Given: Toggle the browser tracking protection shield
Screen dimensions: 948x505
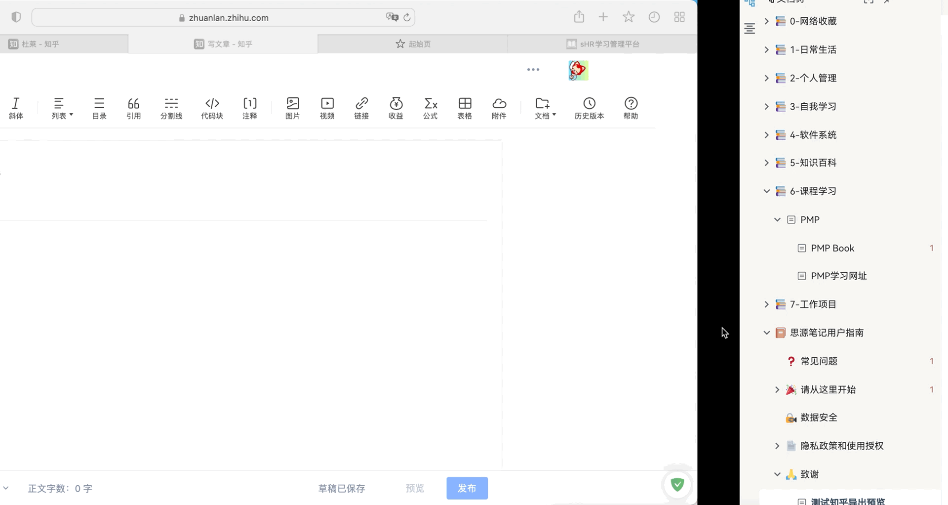Looking at the screenshot, I should tap(16, 16).
